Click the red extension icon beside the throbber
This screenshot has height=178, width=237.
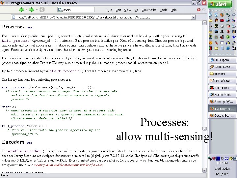pos(199,10)
